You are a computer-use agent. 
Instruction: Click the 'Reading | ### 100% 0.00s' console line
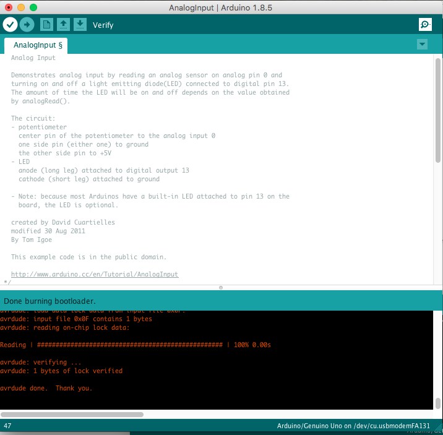[x=135, y=345]
